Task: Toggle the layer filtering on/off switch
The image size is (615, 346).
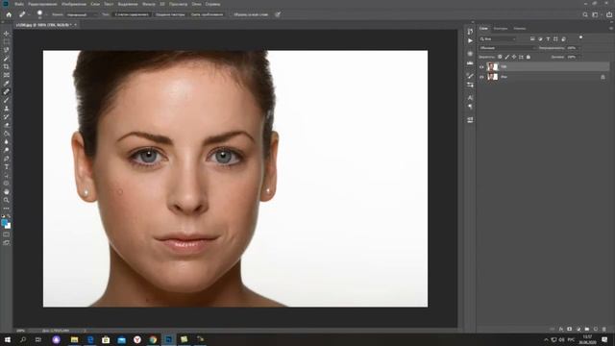Action: (x=580, y=37)
